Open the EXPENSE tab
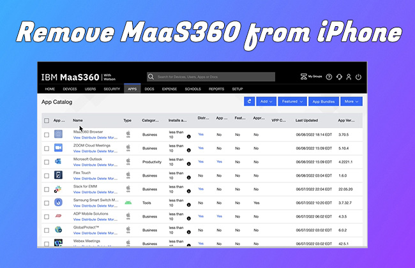Image resolution: width=415 pixels, height=268 pixels. coord(169,89)
